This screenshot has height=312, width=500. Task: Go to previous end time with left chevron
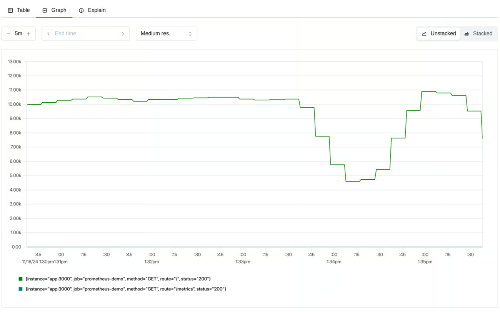pyautogui.click(x=48, y=34)
